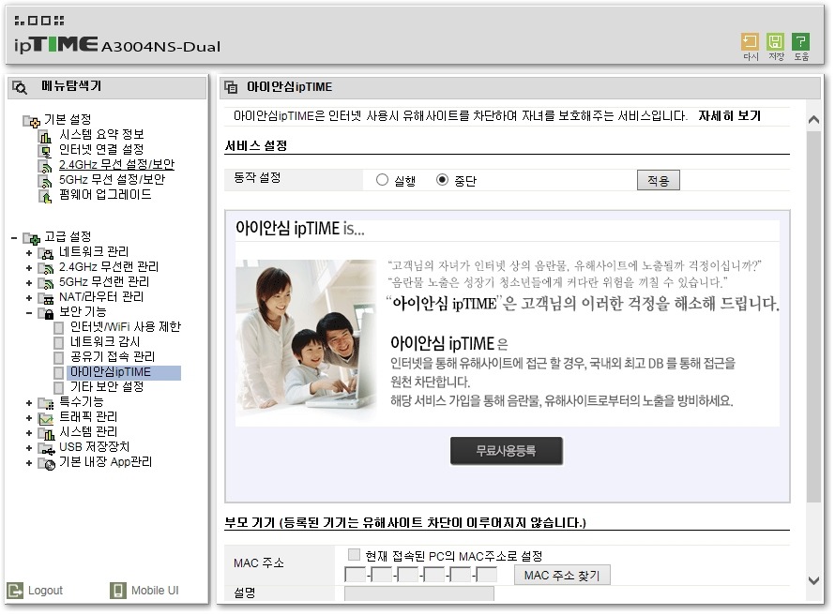Click the first MAC address field

[355, 575]
